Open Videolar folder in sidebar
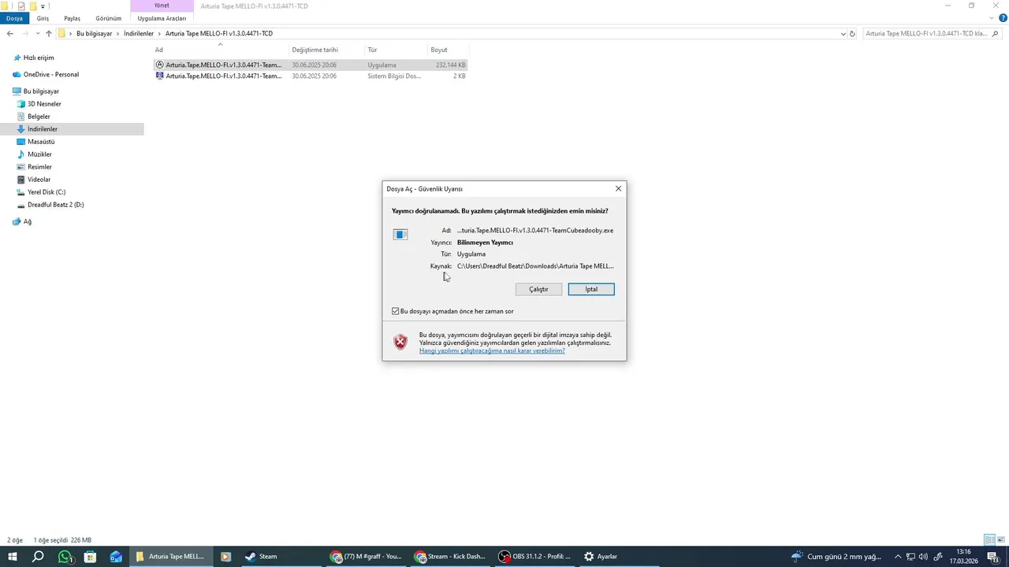 [x=39, y=180]
